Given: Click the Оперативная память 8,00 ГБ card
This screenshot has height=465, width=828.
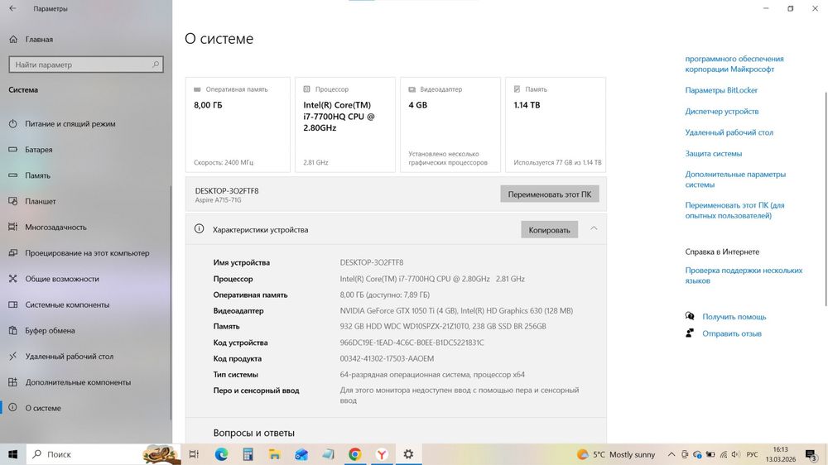Looking at the screenshot, I should (x=238, y=125).
